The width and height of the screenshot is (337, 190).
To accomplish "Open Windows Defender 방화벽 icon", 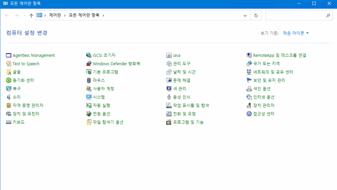I will 89,64.
